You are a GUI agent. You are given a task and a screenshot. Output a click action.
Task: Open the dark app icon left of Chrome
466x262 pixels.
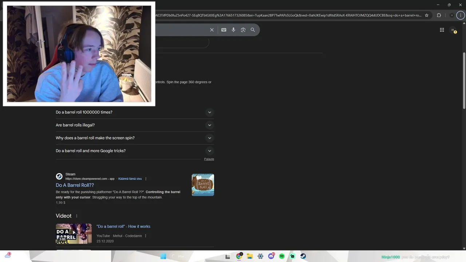coord(228,256)
